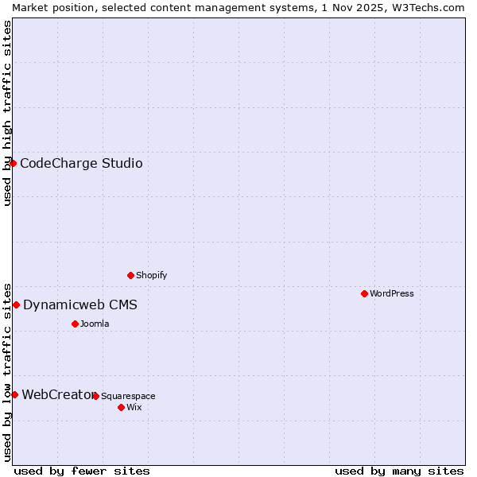Click the 'used by fewer sites' axis label

coord(82,471)
